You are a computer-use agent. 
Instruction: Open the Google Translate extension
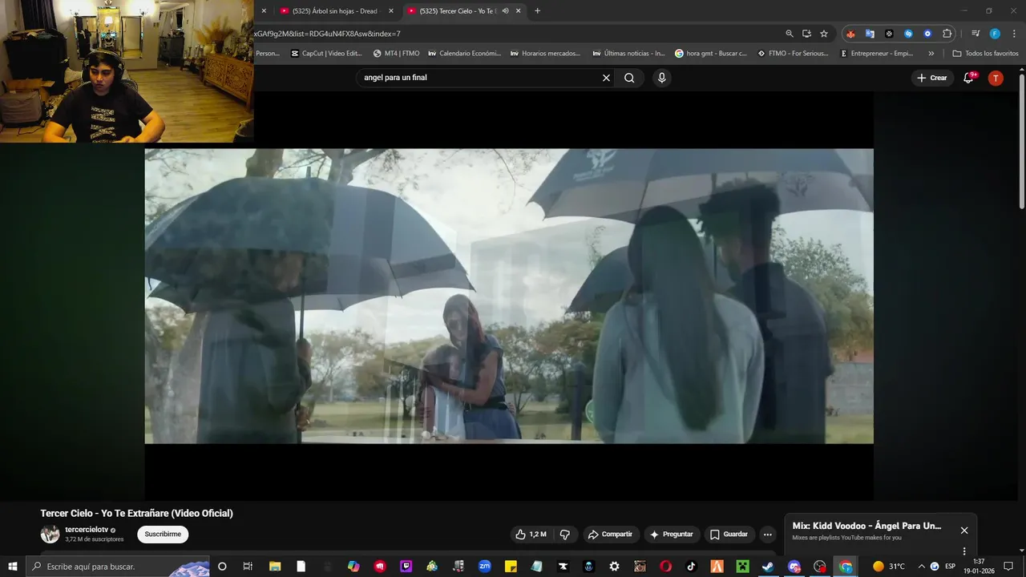coord(870,34)
